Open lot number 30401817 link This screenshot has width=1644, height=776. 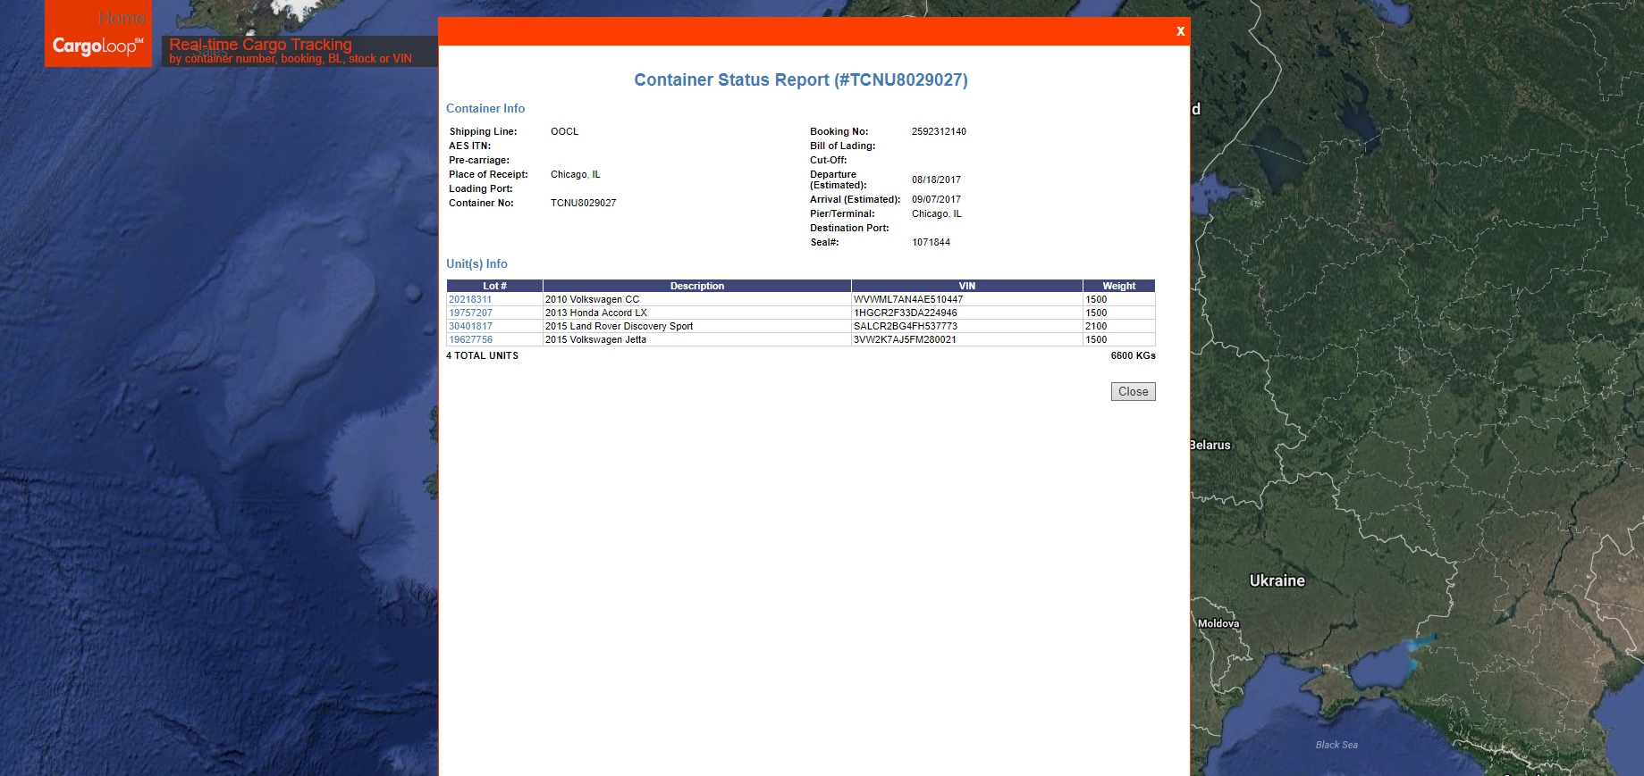470,326
